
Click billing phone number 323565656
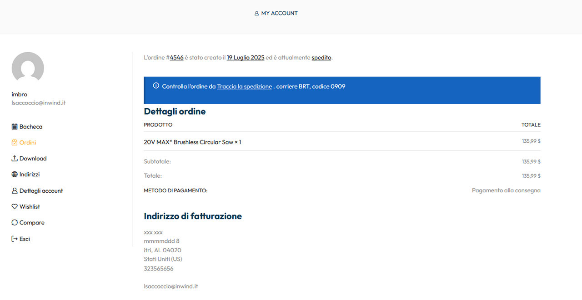point(158,269)
